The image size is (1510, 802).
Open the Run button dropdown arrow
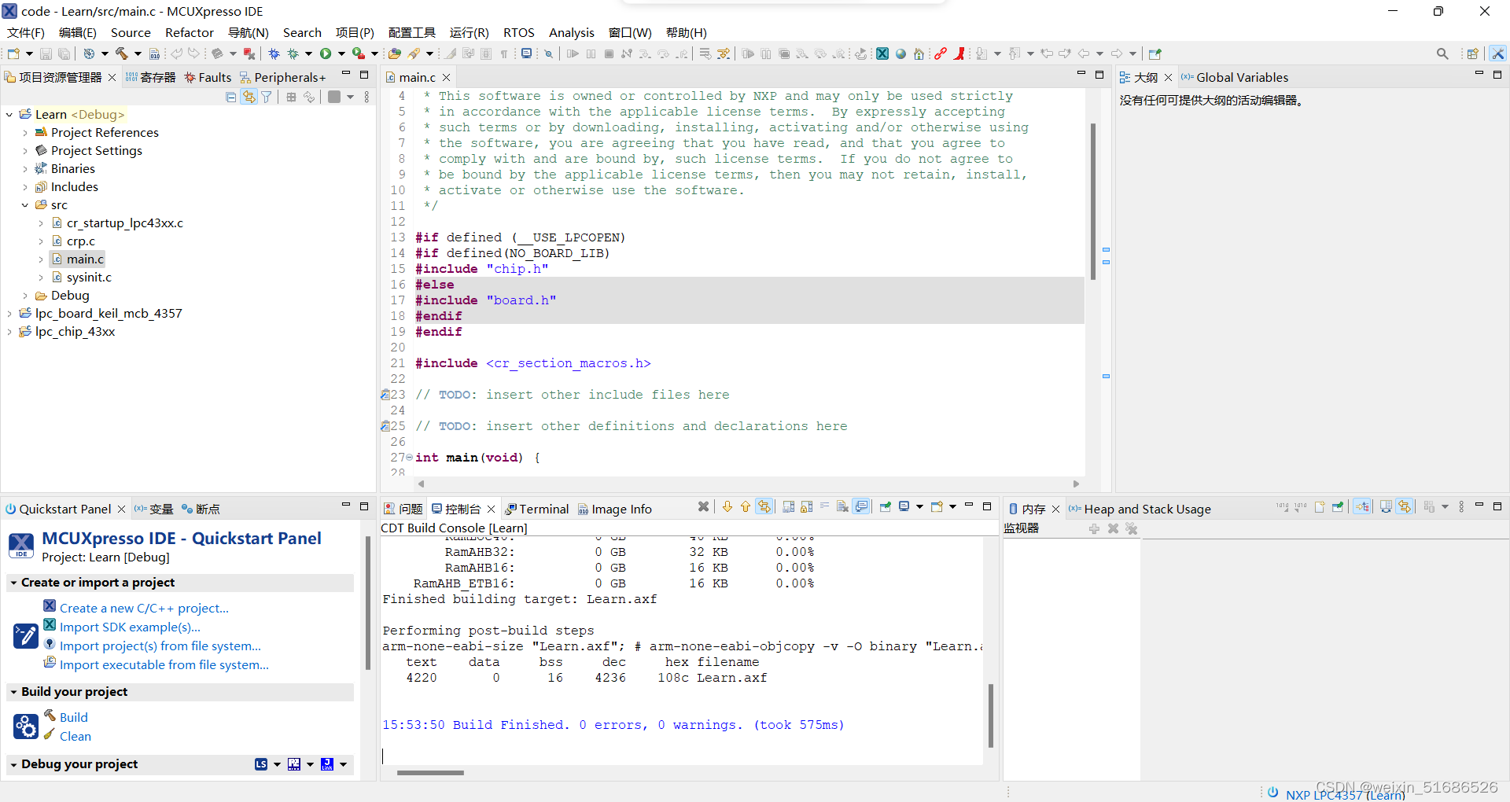coord(341,53)
